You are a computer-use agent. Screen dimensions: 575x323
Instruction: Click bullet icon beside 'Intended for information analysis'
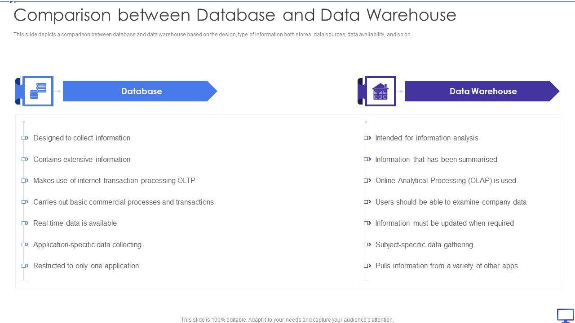(367, 138)
